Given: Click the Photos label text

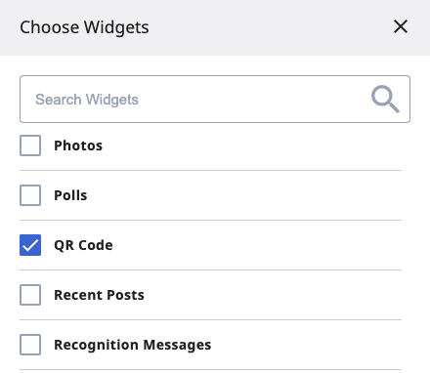Looking at the screenshot, I should (78, 145).
